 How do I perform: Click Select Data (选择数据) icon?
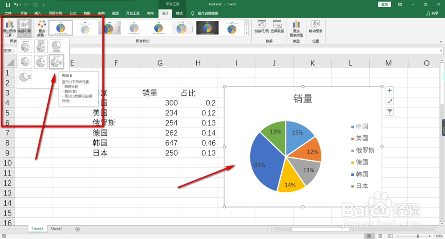(277, 26)
